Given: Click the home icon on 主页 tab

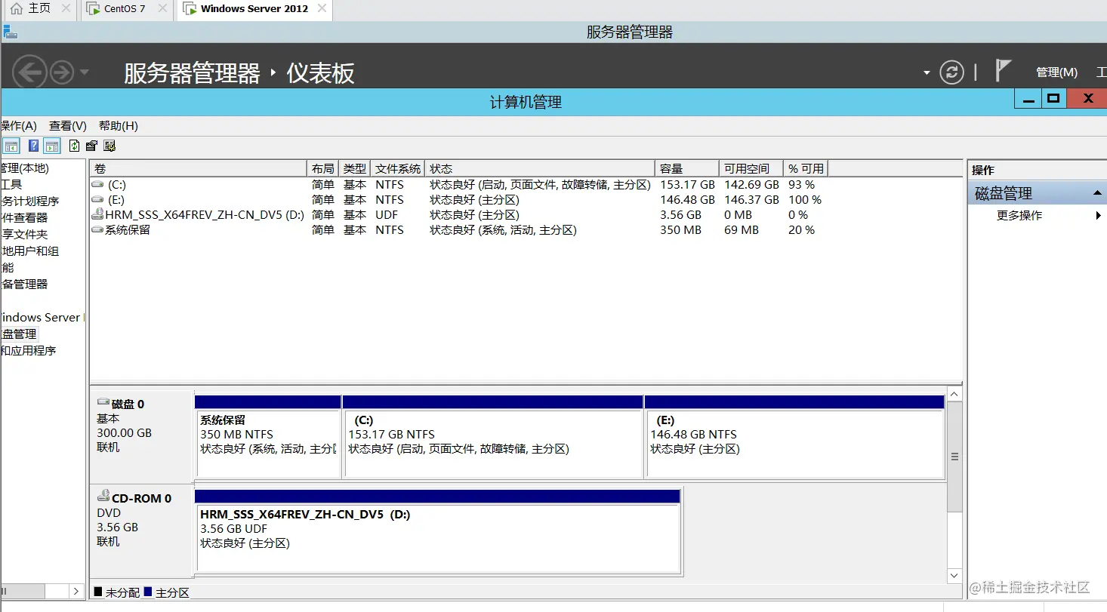Looking at the screenshot, I should 17,9.
